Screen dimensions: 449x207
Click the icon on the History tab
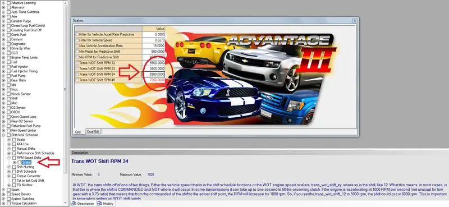point(99,204)
